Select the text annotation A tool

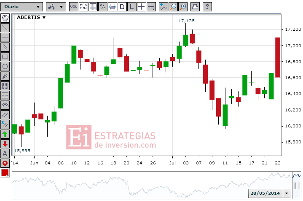5,153
